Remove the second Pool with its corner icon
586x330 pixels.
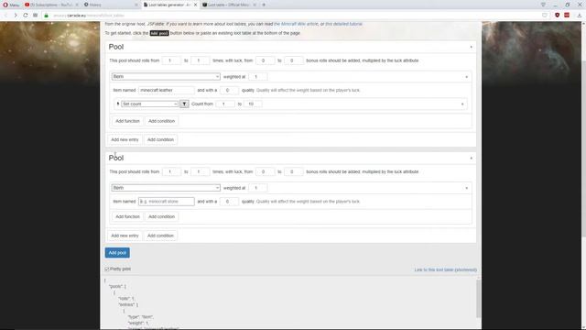(x=471, y=159)
